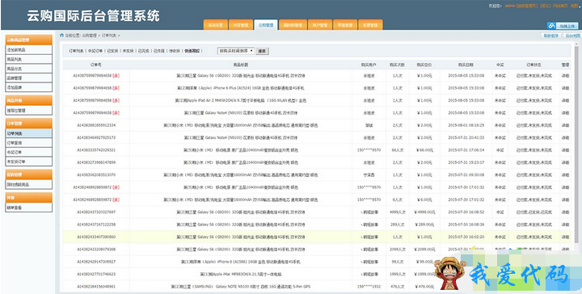This screenshot has width=582, height=294.
Task: Open 详细 for order A14383881855912334
Action: coord(565,125)
